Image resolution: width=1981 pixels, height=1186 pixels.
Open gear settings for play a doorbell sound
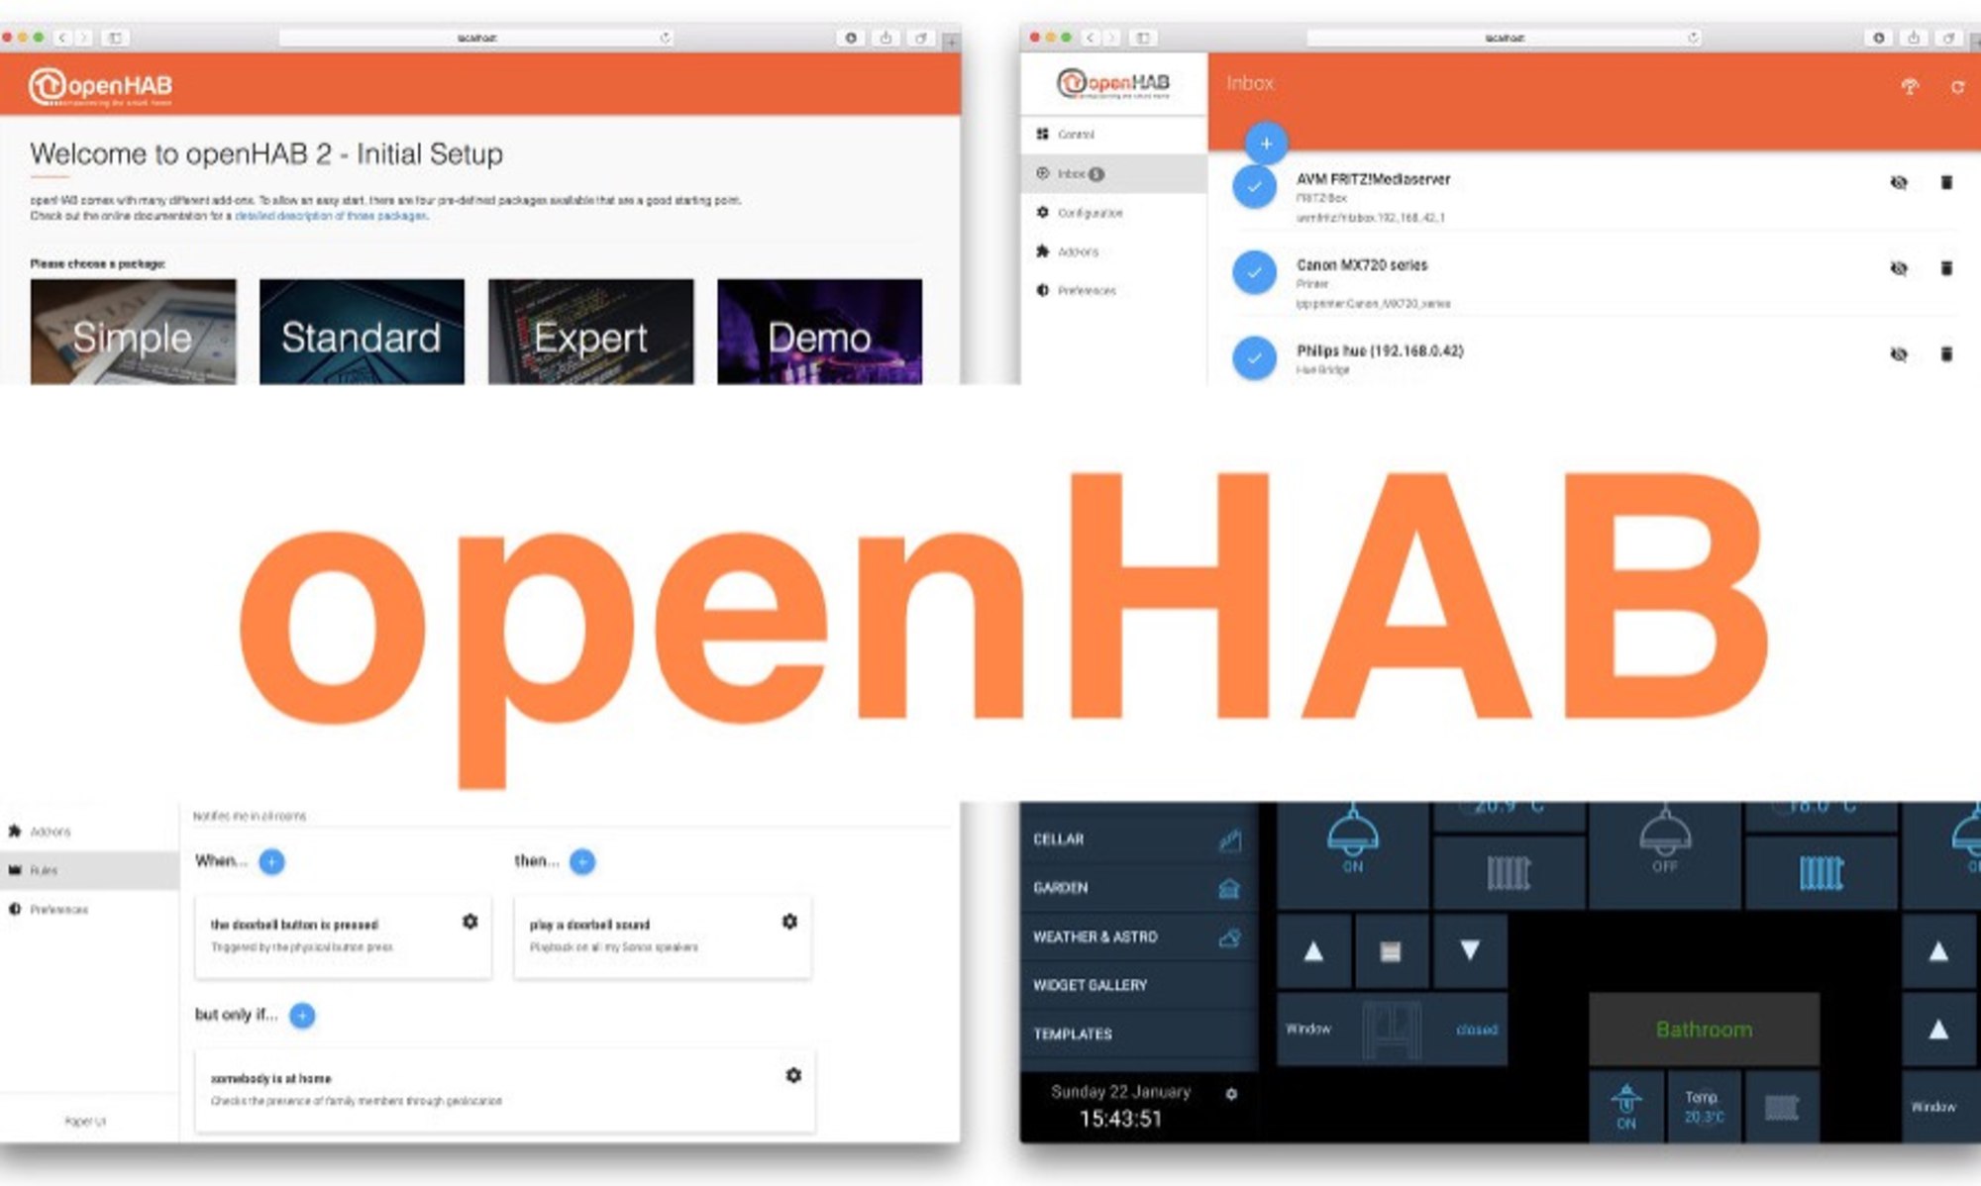point(789,922)
